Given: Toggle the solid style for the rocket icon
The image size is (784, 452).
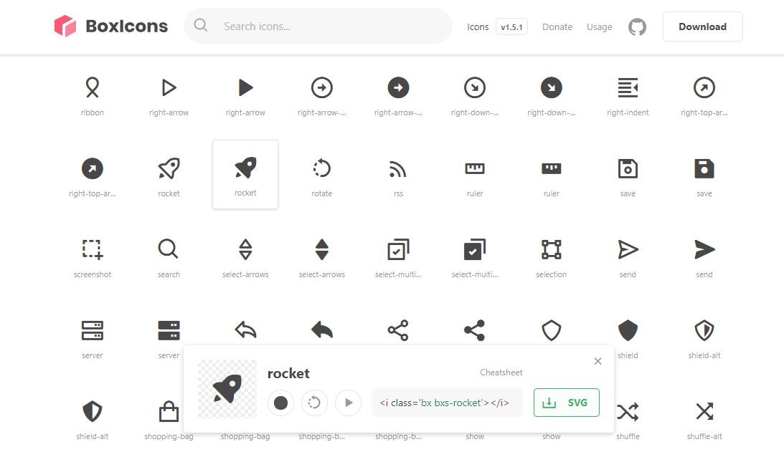Looking at the screenshot, I should 280,403.
